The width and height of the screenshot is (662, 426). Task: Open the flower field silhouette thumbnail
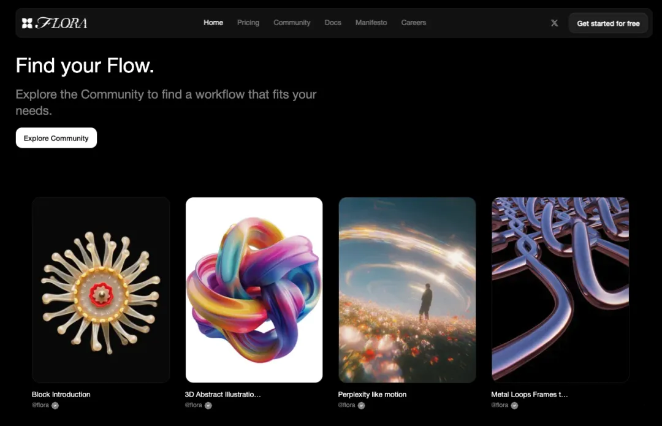pyautogui.click(x=407, y=290)
